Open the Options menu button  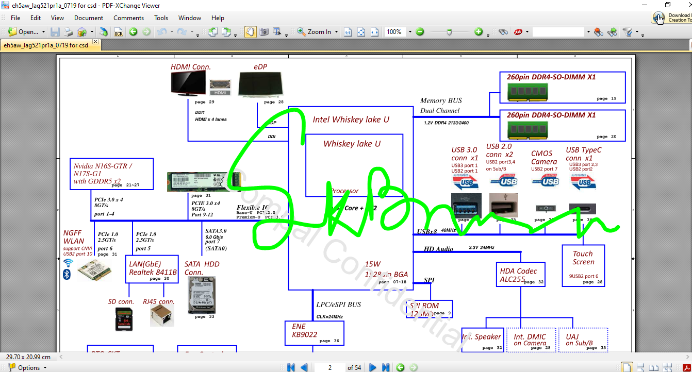click(x=27, y=367)
